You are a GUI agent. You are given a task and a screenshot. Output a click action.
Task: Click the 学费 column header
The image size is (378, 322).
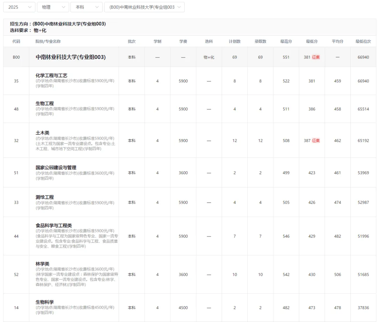(183, 41)
